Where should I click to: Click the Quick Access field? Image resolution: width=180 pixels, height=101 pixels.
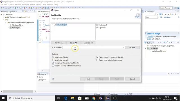(166, 8)
